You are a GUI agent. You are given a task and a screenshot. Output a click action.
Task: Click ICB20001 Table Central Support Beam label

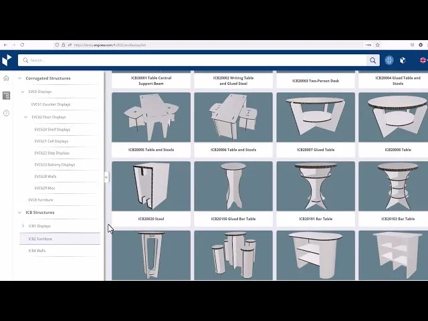(151, 81)
